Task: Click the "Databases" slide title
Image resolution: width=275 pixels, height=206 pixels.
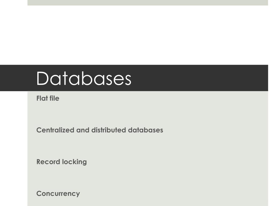Action: 84,78
